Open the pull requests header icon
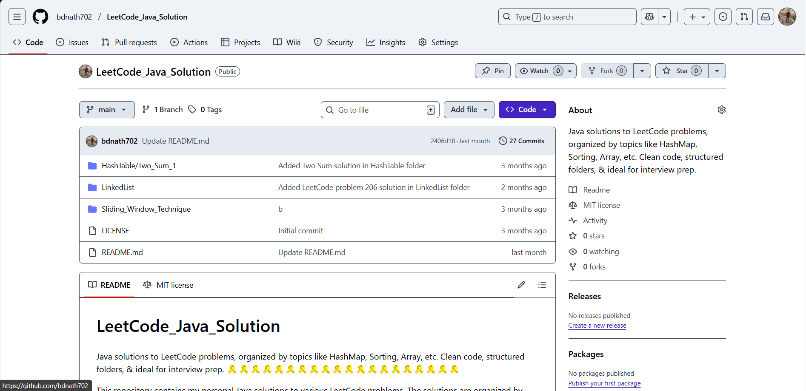 pyautogui.click(x=744, y=17)
